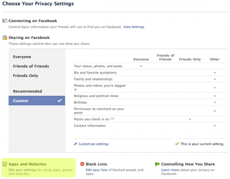The height and width of the screenshot is (179, 230).
Task: Click row 'Religious and political views'
Action: pyautogui.click(x=151, y=96)
